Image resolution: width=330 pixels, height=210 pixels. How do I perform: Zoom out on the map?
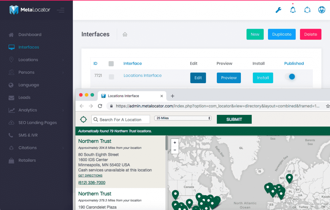click(175, 150)
